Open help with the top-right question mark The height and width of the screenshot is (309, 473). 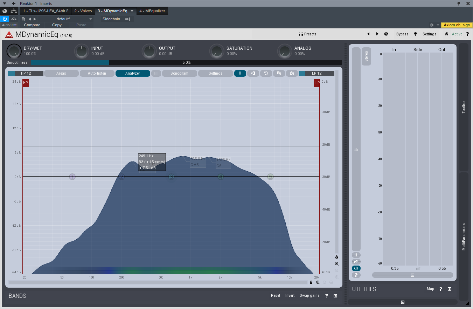tap(467, 34)
